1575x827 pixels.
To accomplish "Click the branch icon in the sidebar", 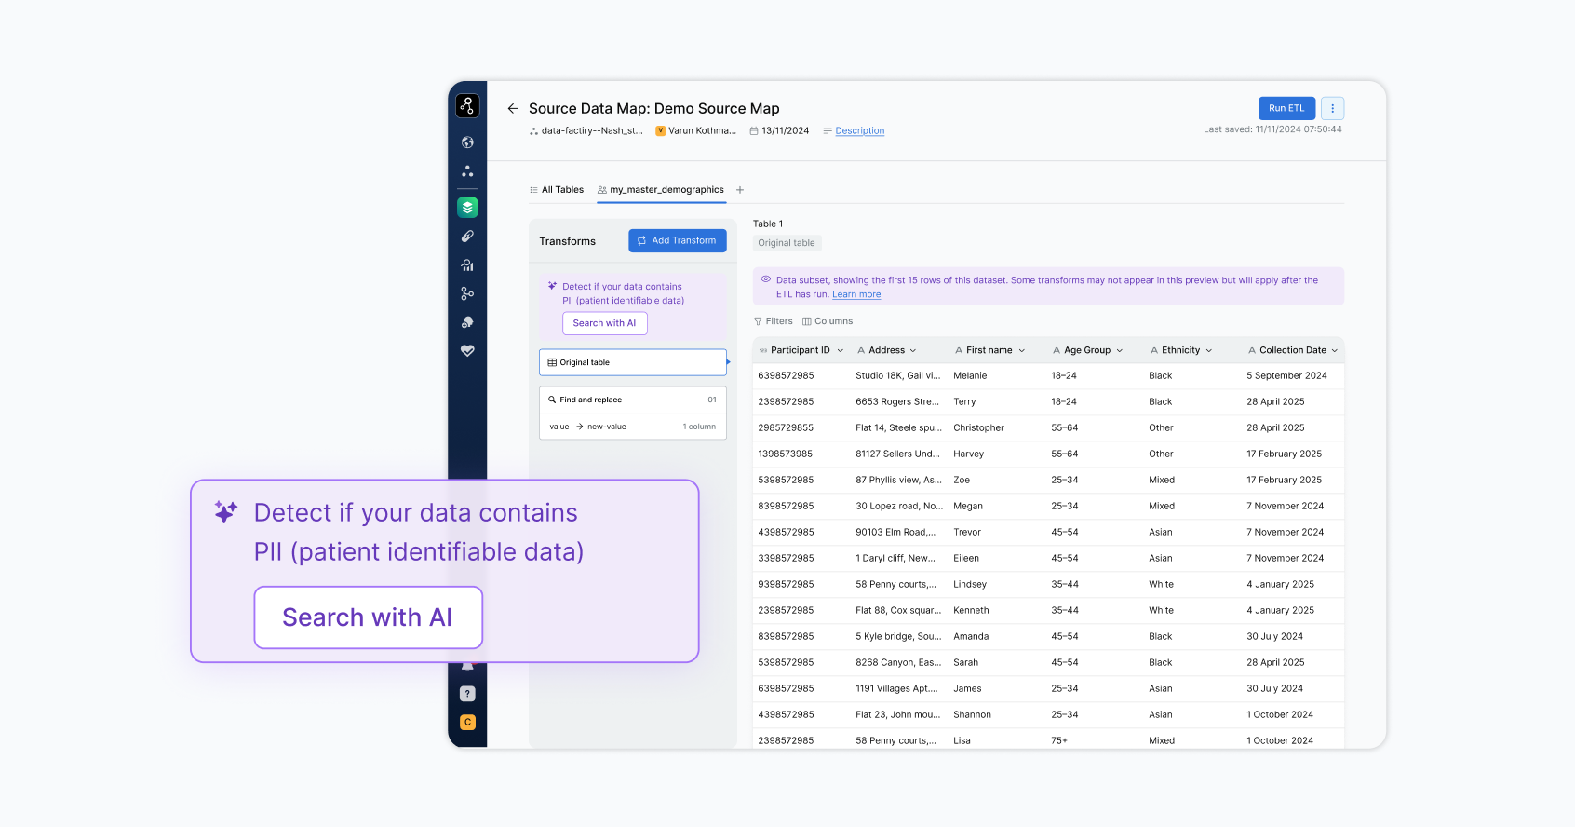I will pyautogui.click(x=467, y=293).
